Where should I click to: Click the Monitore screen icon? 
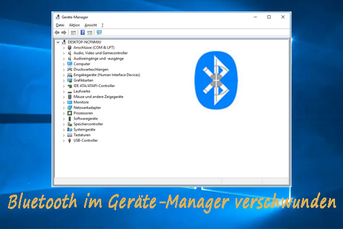pos(70,102)
